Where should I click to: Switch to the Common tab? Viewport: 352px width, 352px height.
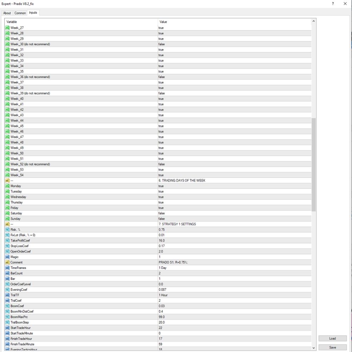tap(20, 13)
